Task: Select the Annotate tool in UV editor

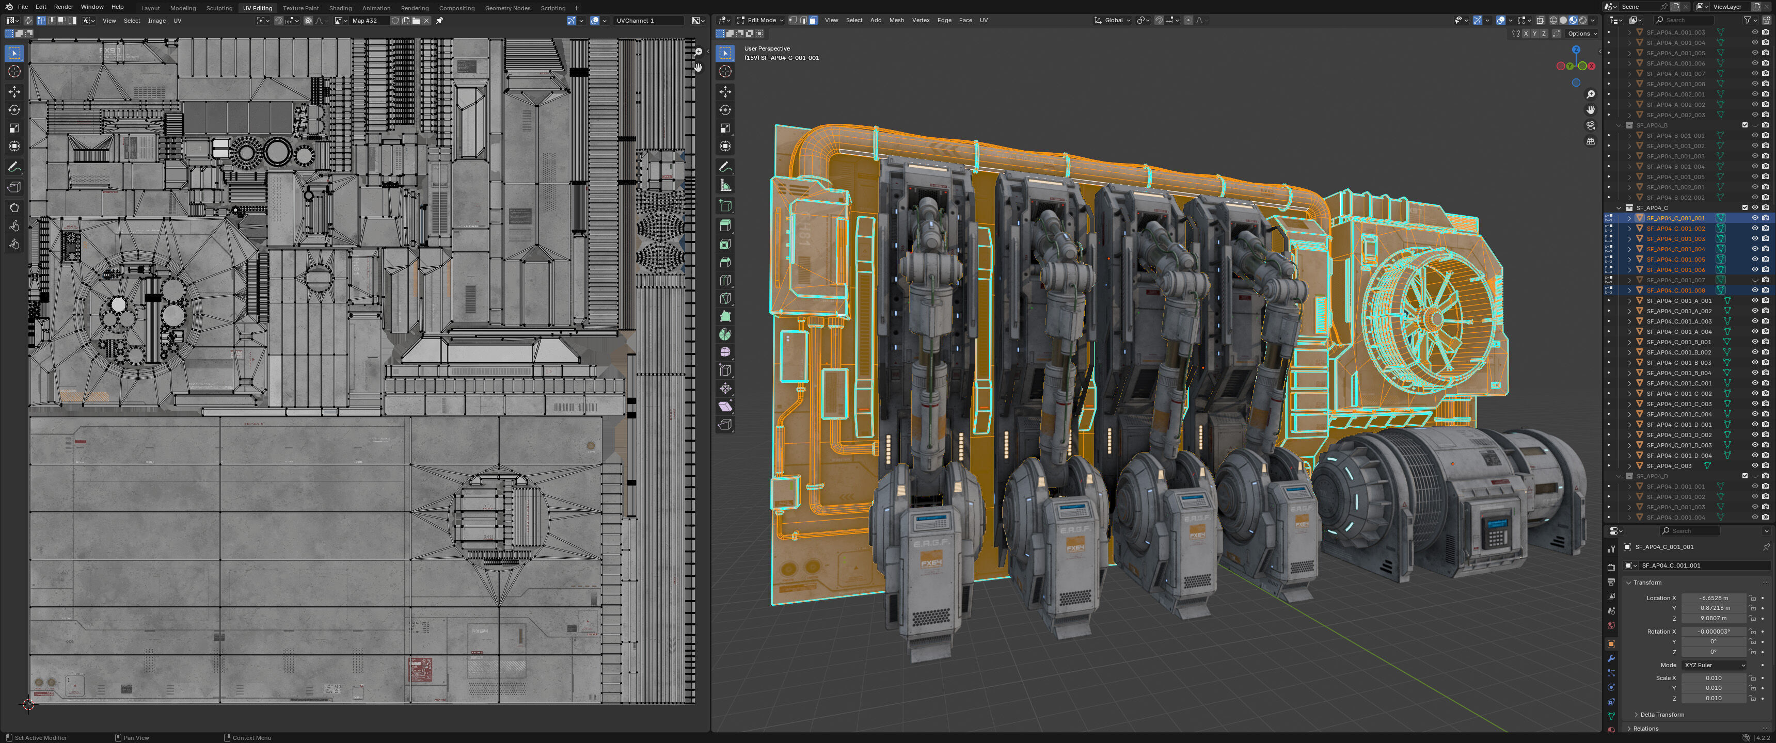Action: (x=14, y=167)
